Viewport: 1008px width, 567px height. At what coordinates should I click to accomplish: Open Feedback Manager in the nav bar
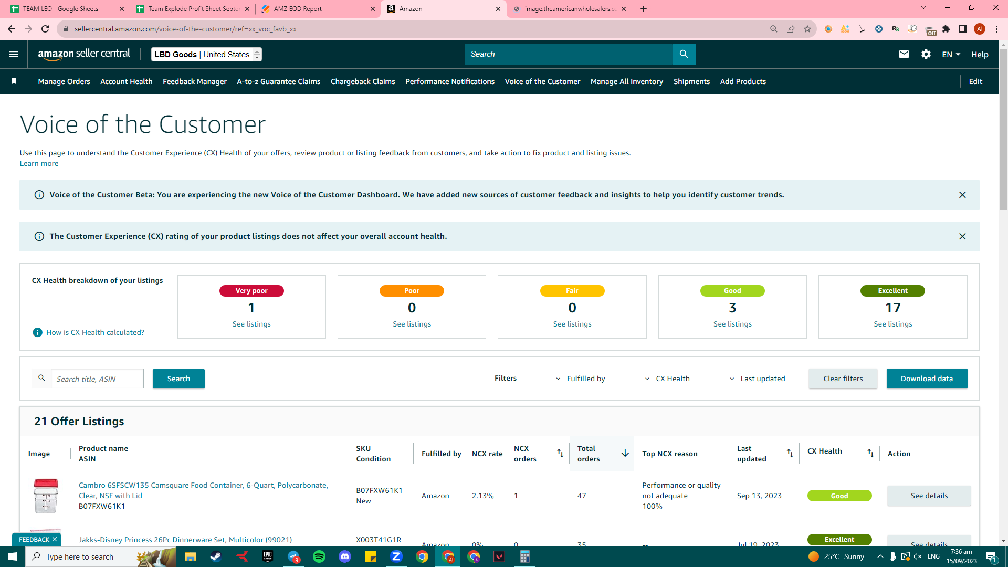point(195,81)
